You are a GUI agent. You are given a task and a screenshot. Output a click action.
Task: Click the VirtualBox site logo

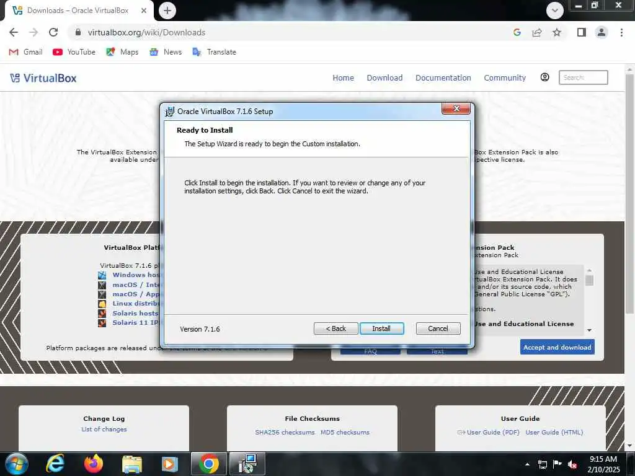[43, 78]
